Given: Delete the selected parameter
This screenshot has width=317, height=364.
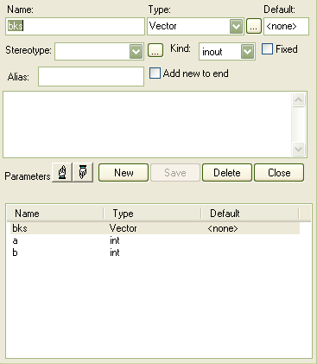Looking at the screenshot, I should point(227,173).
